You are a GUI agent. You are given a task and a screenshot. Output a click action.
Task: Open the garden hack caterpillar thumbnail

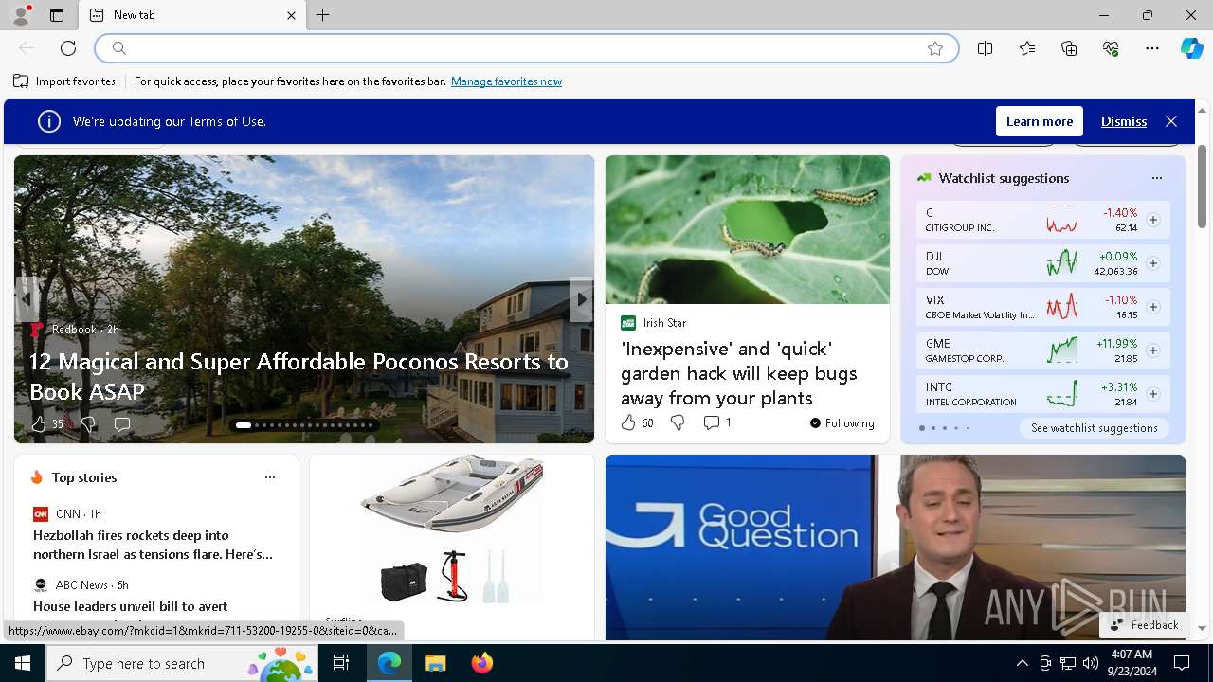pos(748,230)
